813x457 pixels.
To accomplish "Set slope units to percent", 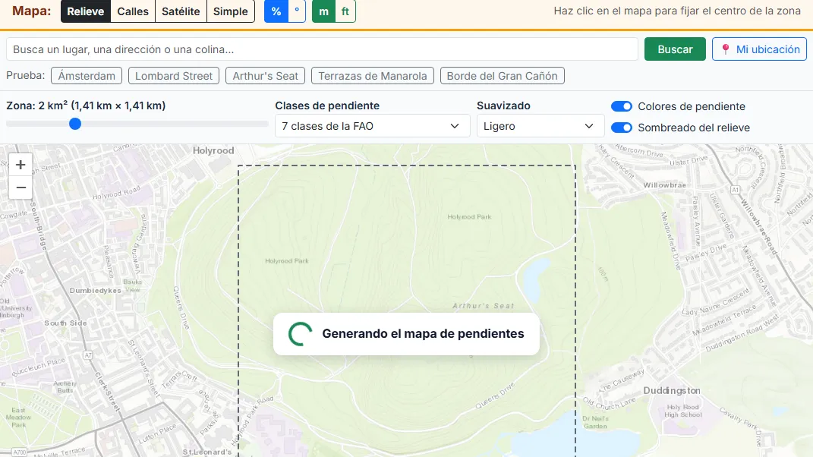I will pyautogui.click(x=276, y=11).
